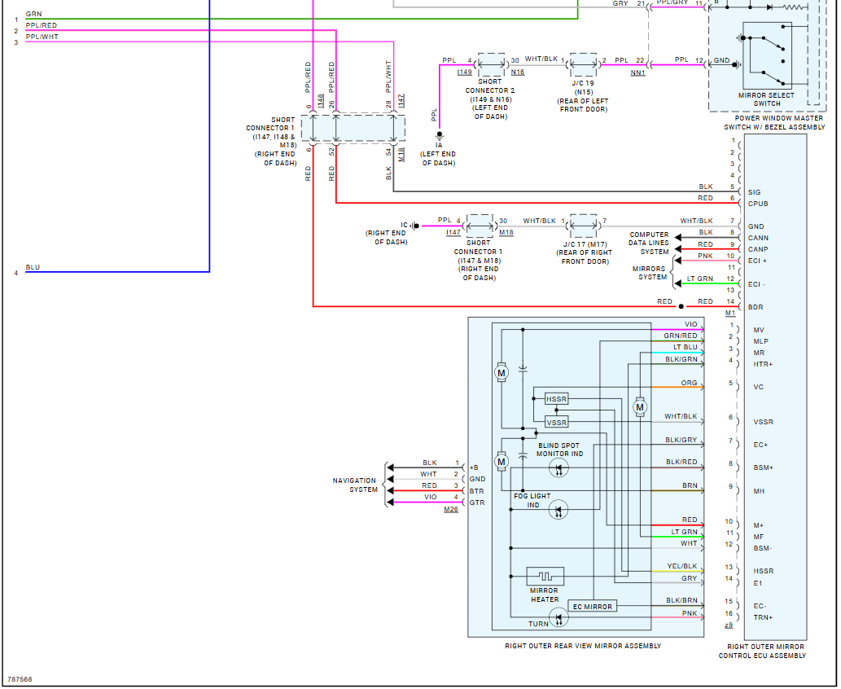
Task: Click the NN1 connector label
Action: tap(637, 73)
